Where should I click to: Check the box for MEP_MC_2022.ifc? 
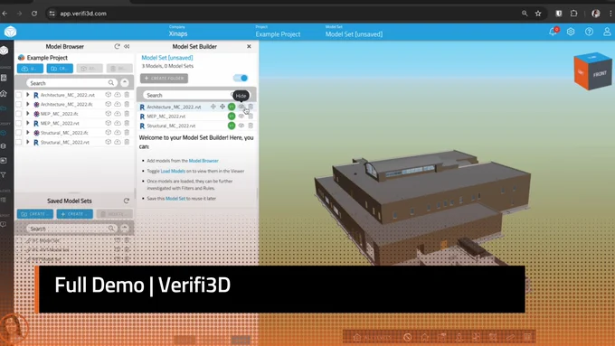(18, 114)
